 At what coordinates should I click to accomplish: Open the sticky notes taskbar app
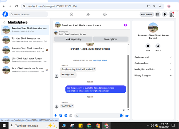click(x=81, y=125)
